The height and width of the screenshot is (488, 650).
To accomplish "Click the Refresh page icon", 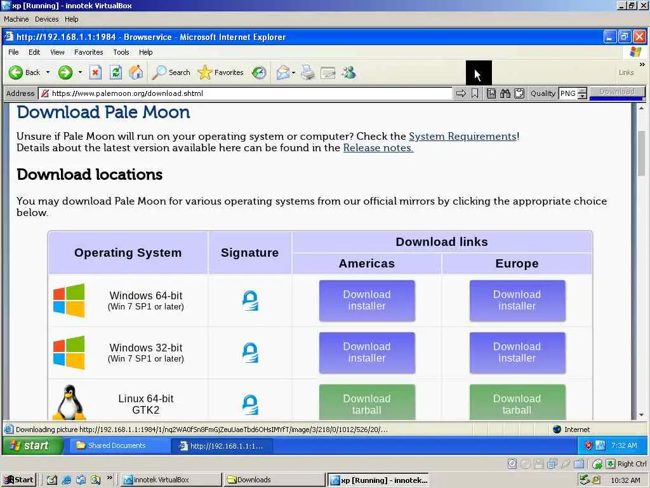I will point(116,72).
